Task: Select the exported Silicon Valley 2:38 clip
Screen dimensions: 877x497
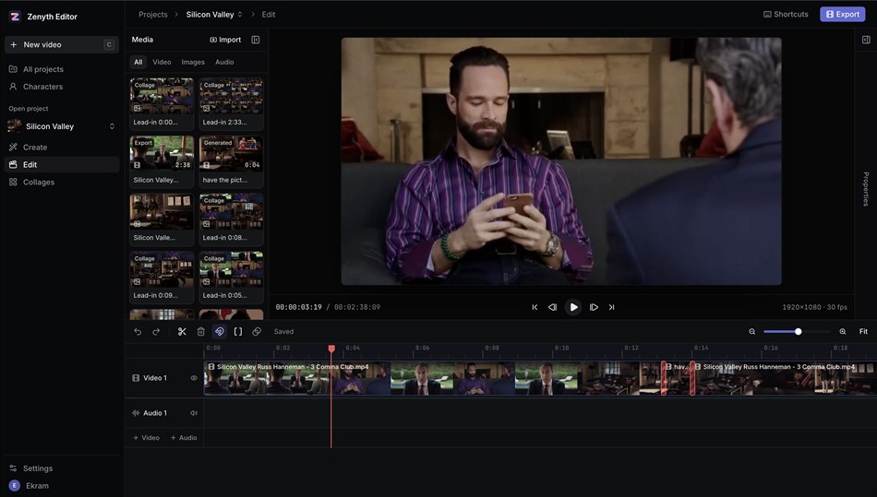Action: [x=162, y=162]
